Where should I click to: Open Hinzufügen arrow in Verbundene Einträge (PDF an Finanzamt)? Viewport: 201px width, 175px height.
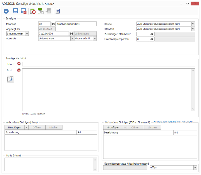(125, 127)
